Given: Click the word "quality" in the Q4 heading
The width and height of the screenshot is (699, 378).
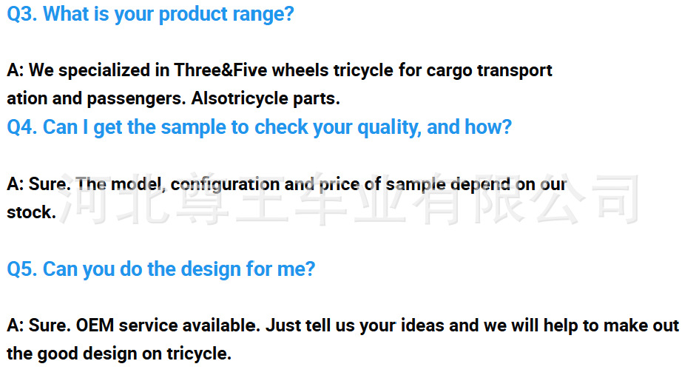Looking at the screenshot, I should tap(389, 127).
